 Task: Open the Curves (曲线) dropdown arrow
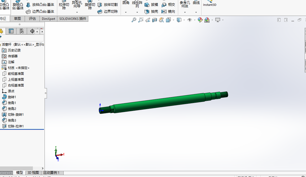(196, 12)
